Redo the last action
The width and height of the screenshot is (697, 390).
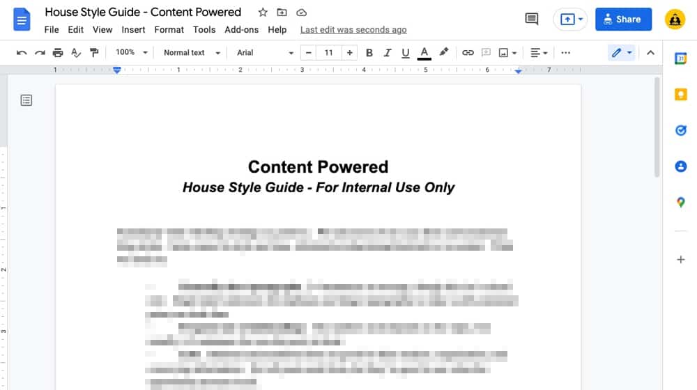40,53
